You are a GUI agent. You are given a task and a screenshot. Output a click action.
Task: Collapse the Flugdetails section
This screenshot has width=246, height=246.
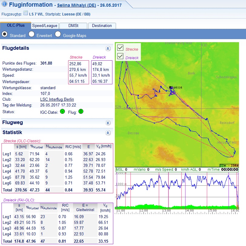click(x=108, y=48)
